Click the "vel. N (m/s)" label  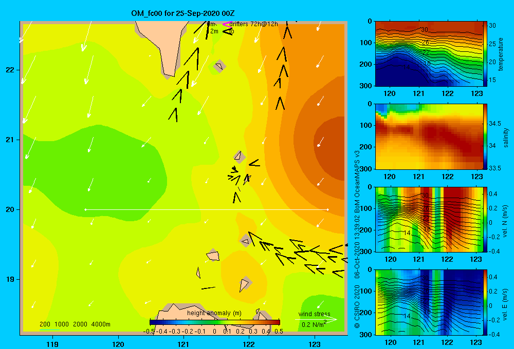point(505,221)
